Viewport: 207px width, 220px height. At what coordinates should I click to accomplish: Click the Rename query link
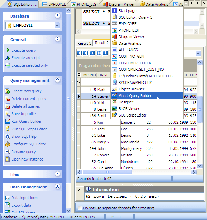click(23, 152)
